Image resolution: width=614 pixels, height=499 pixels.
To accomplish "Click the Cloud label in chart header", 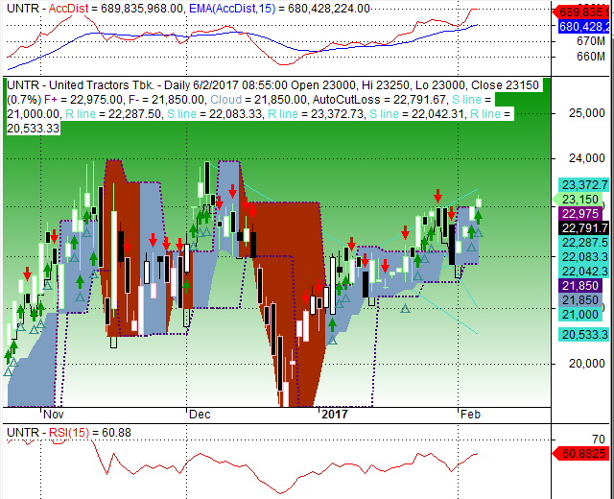I will coord(225,100).
